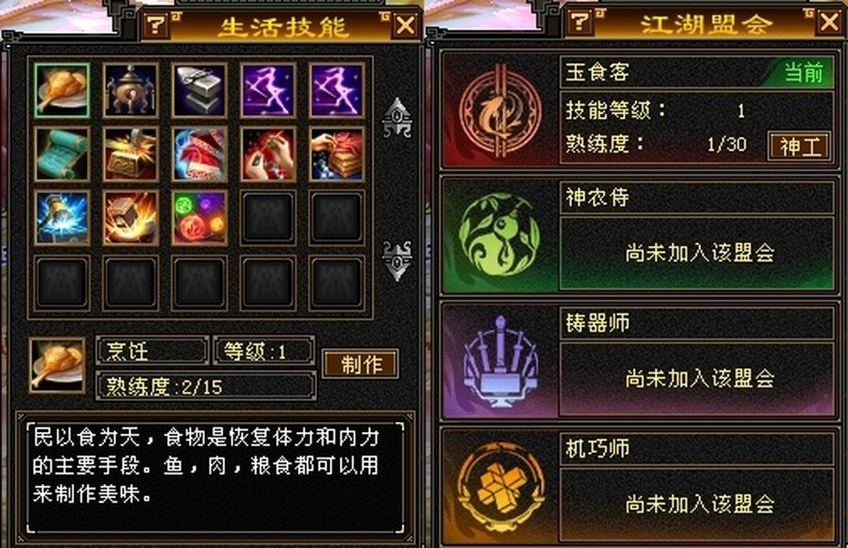Select the roast chicken cooking skill icon
Screen dimensions: 848x548
pyautogui.click(x=61, y=90)
